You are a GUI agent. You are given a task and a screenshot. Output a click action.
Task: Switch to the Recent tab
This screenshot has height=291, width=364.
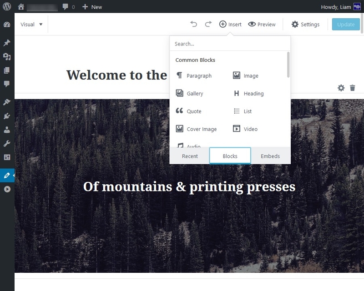(x=190, y=156)
